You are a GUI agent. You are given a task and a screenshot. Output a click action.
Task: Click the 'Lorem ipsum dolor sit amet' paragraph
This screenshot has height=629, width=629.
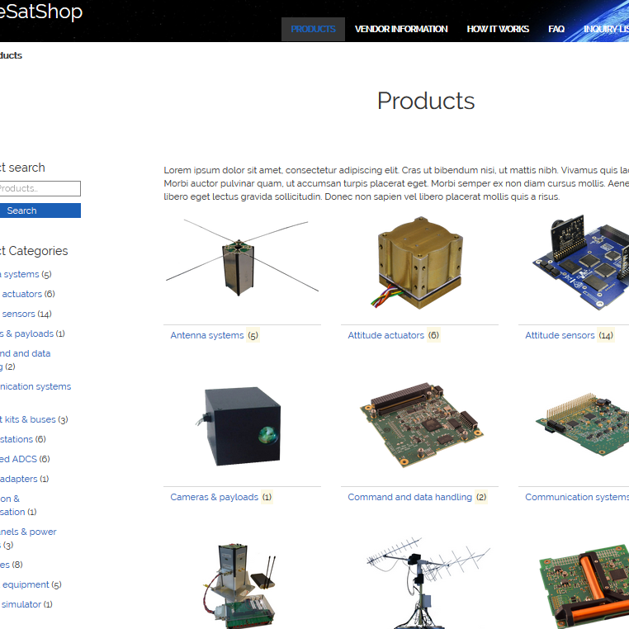click(396, 183)
